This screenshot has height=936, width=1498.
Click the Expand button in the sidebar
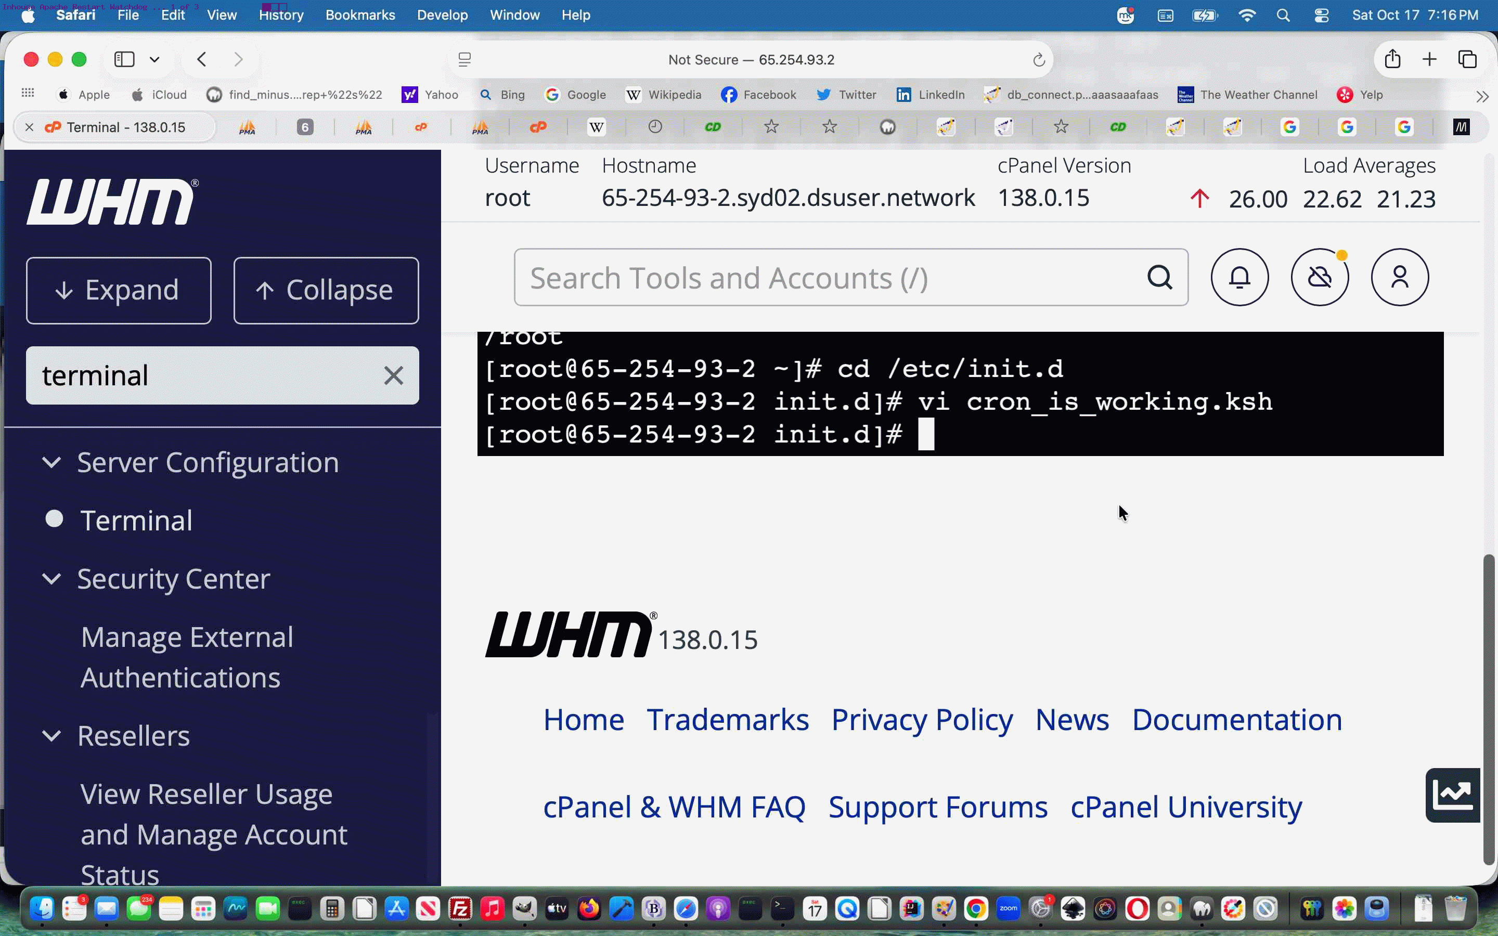[x=119, y=290]
